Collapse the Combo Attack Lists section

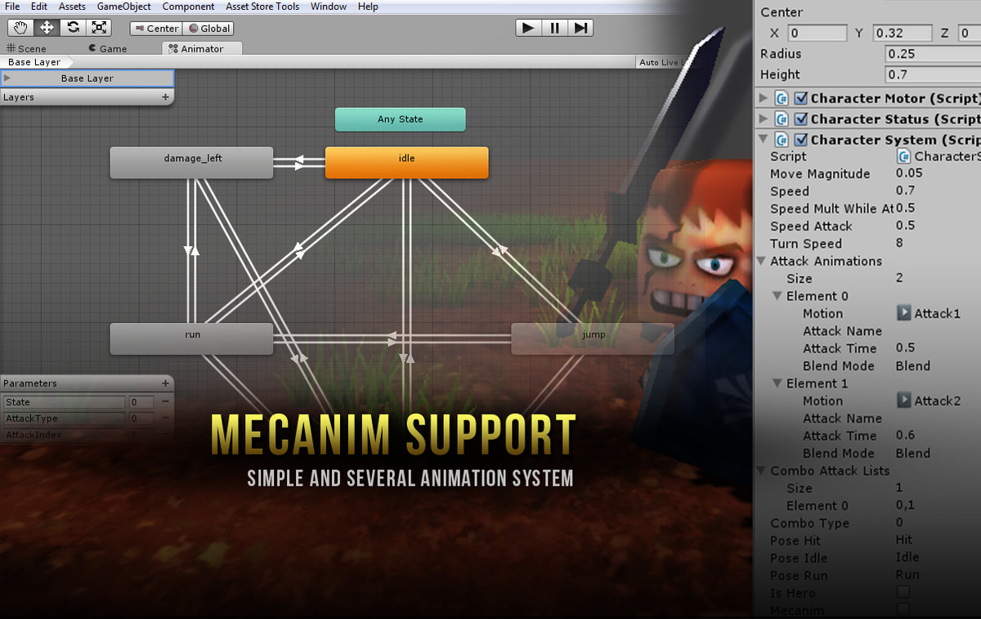click(x=762, y=471)
